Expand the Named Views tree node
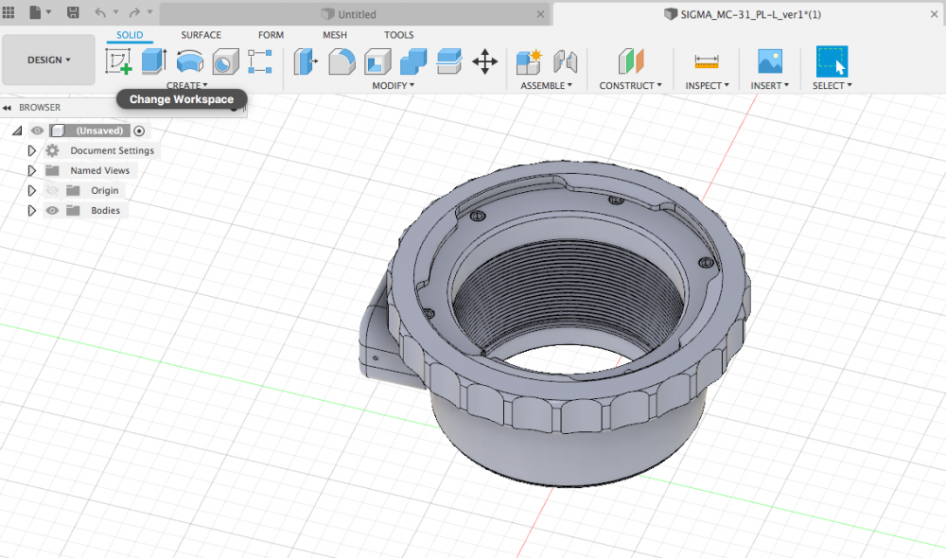 31,171
